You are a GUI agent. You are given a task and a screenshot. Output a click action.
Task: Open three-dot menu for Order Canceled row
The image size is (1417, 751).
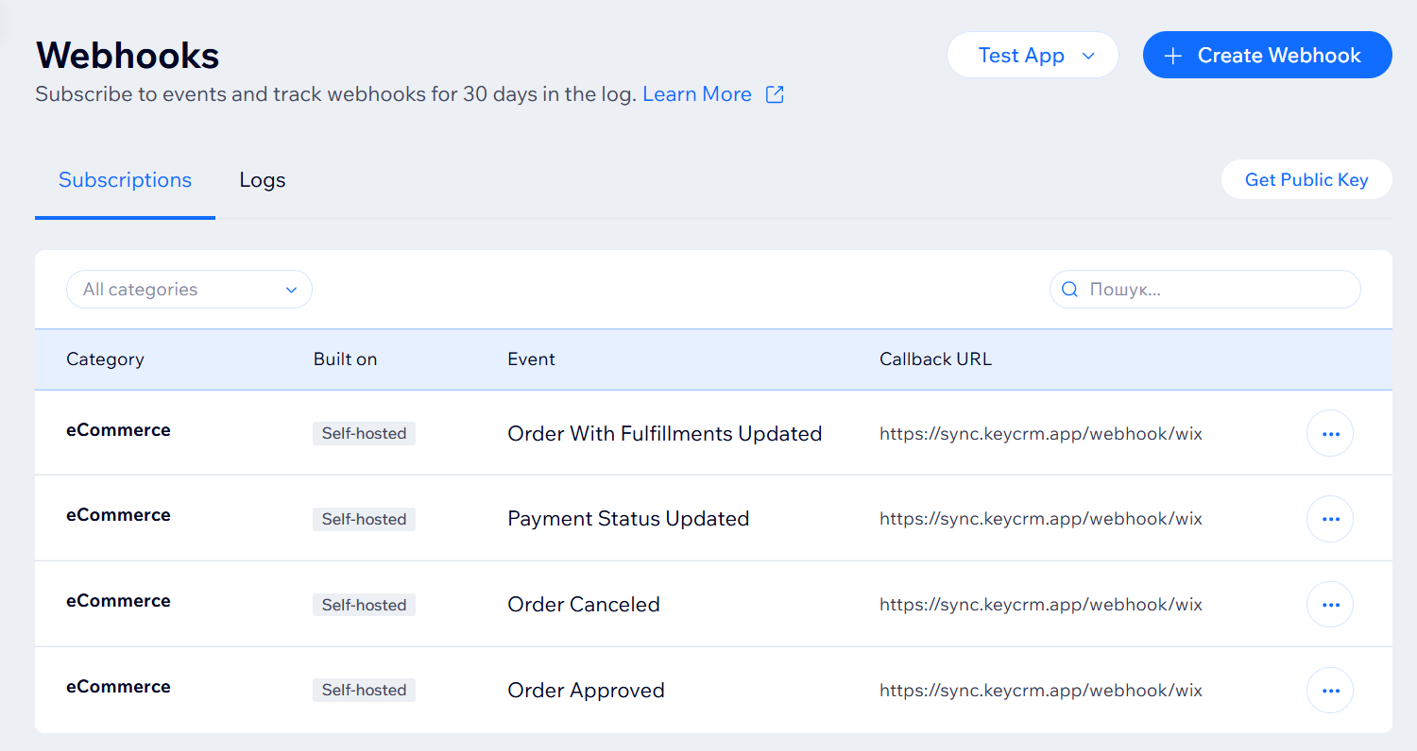pyautogui.click(x=1330, y=605)
